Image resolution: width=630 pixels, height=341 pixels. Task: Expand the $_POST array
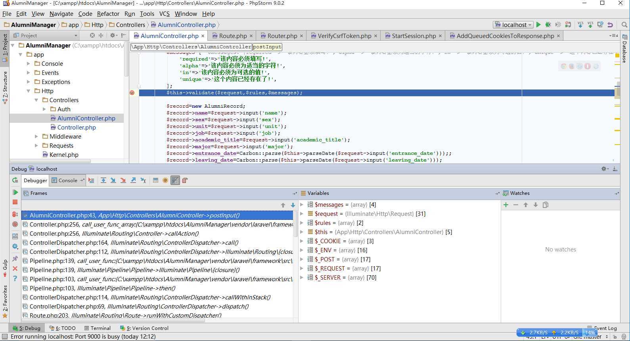point(302,259)
